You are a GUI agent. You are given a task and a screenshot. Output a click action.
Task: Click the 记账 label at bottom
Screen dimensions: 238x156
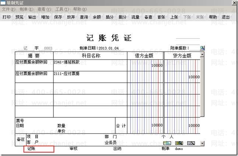(31, 149)
